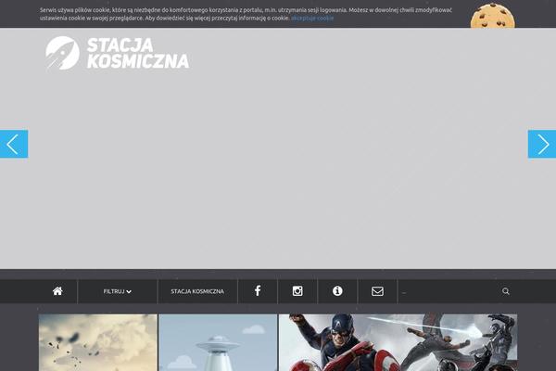This screenshot has width=556, height=371.
Task: Advance slider with right arrow button
Action: pos(542,144)
